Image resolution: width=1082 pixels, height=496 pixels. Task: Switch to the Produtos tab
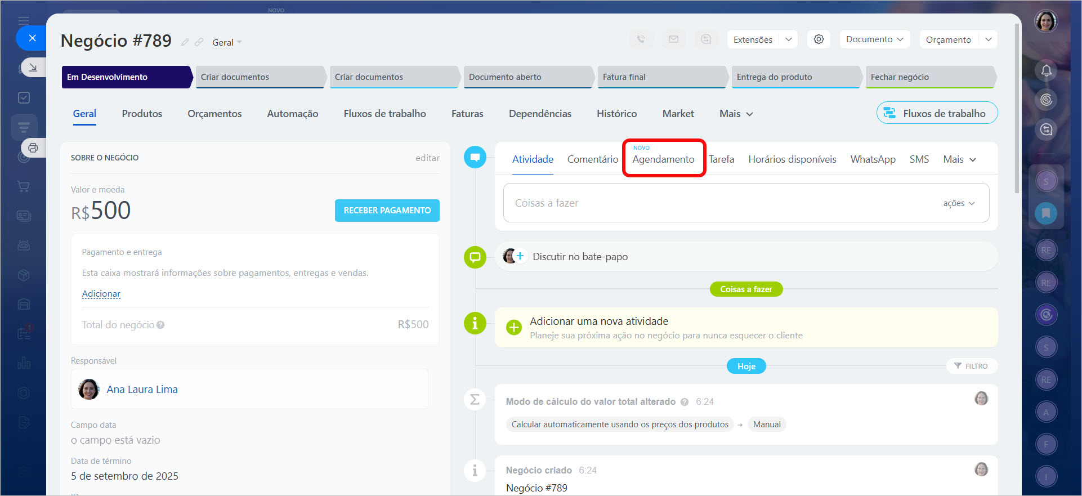click(x=142, y=114)
